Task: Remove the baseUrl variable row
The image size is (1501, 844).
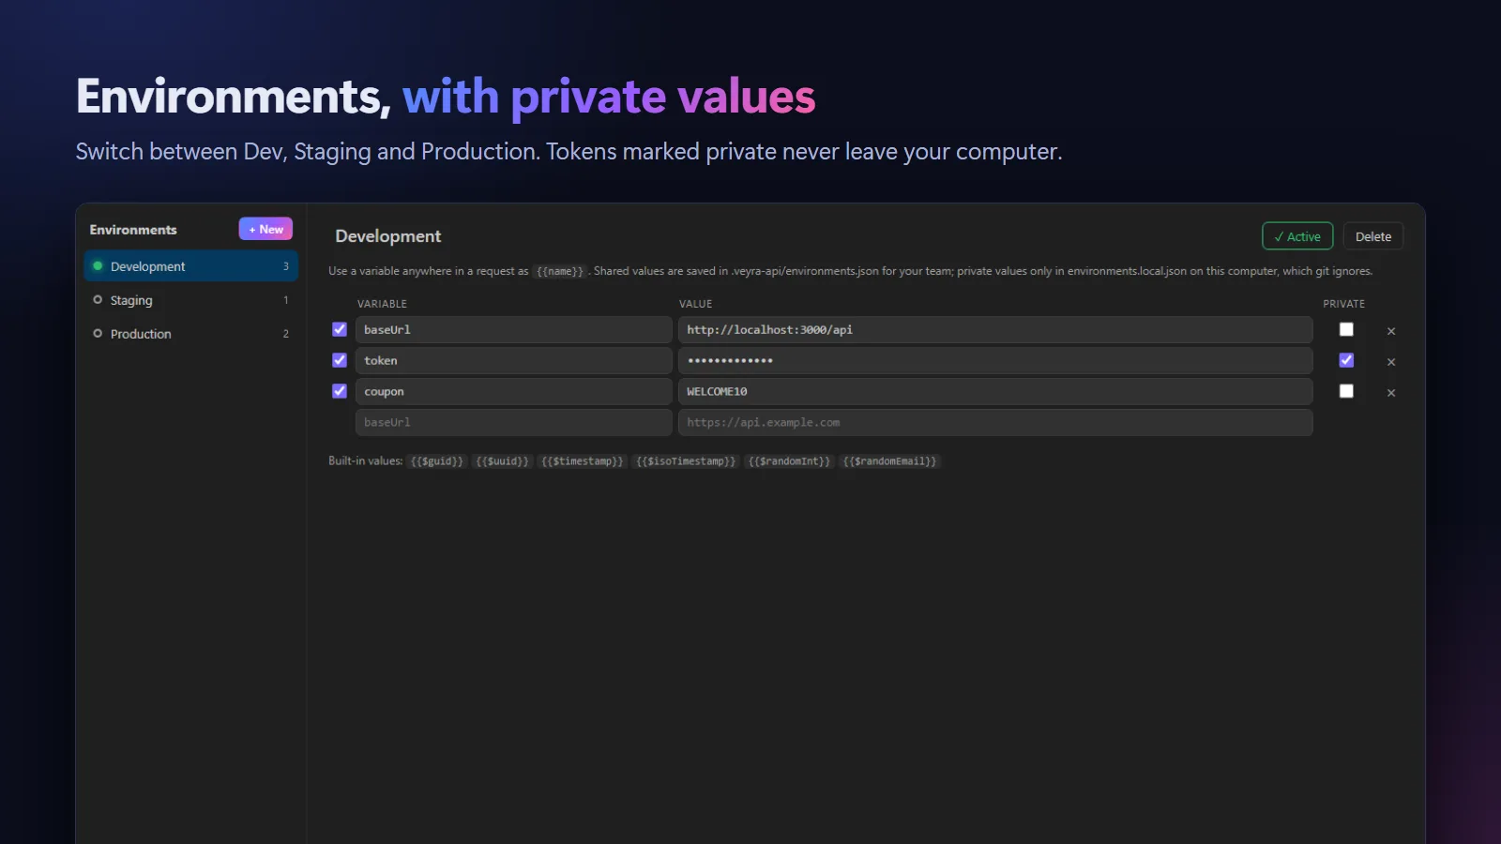Action: click(1391, 331)
